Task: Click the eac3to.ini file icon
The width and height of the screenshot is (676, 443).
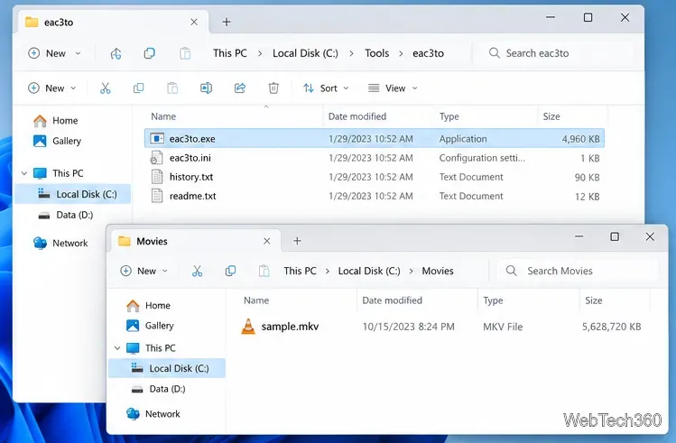Action: coord(156,158)
